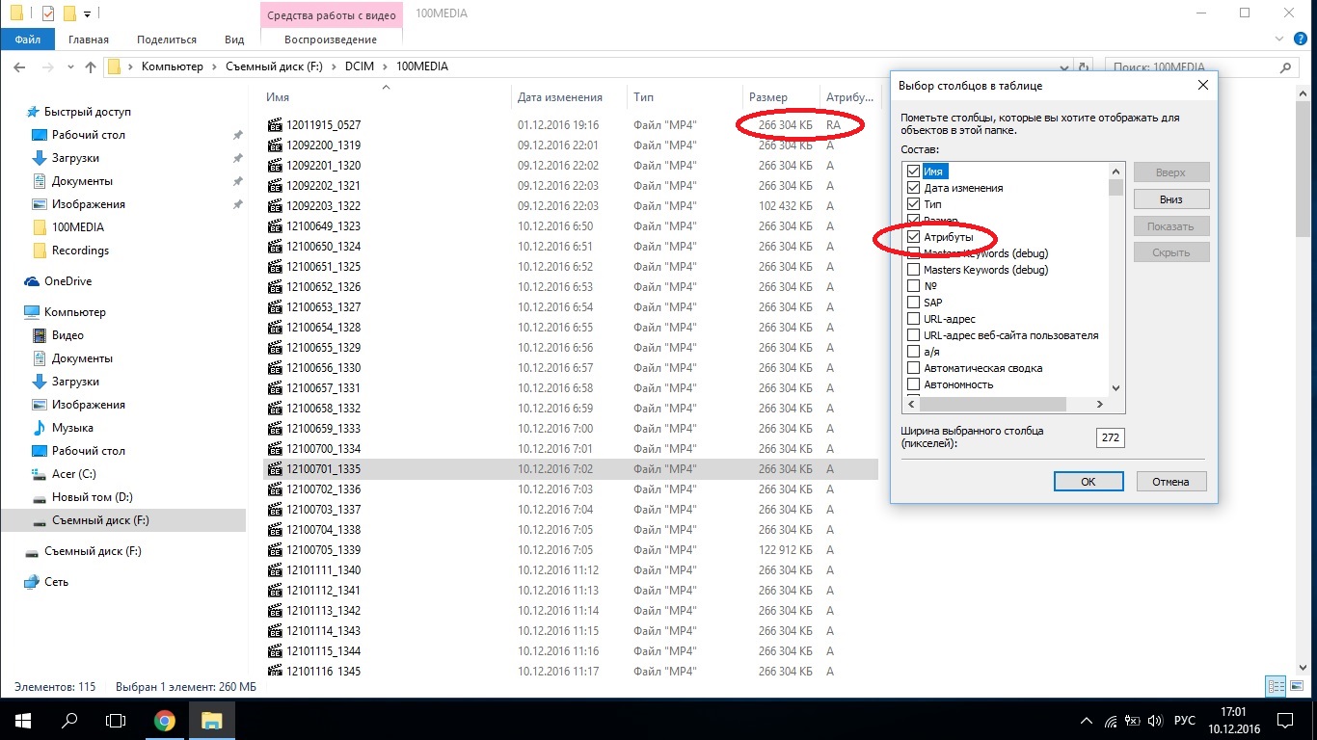The image size is (1317, 740).
Task: Click the taskbar search magnifier icon
Action: pyautogui.click(x=69, y=720)
